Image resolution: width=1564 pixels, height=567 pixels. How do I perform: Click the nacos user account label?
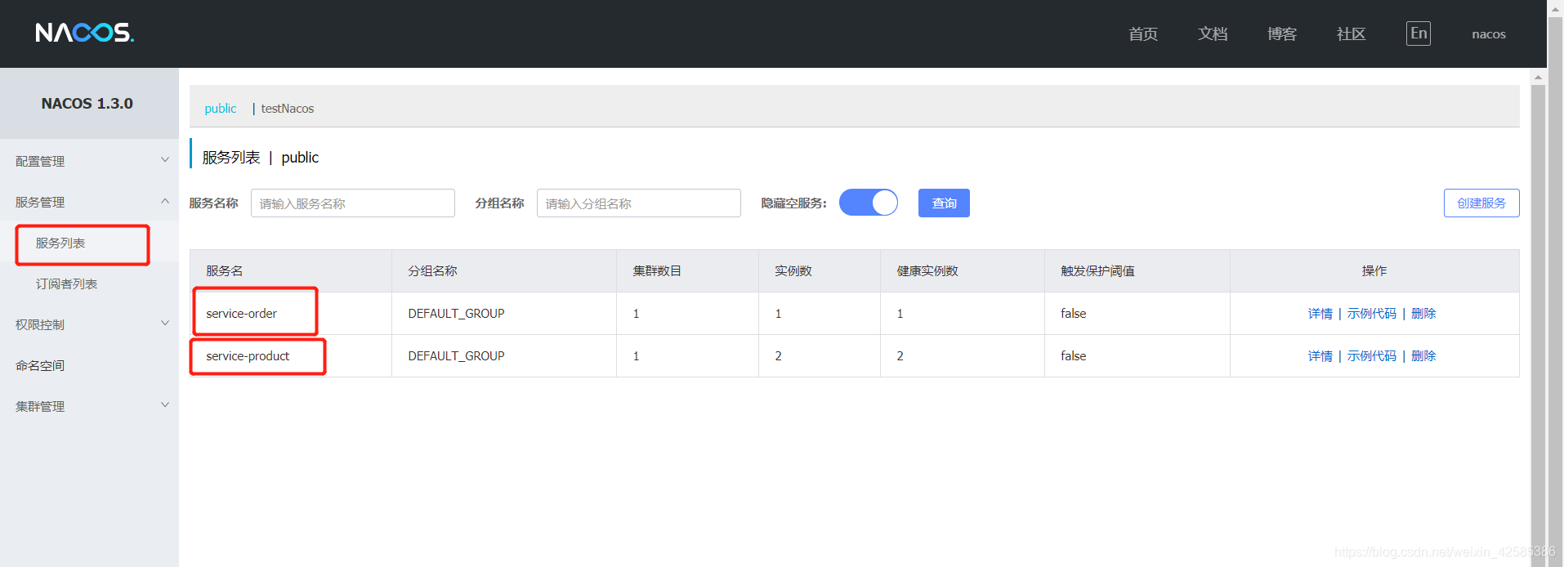coord(1489,34)
